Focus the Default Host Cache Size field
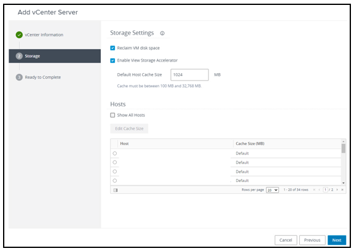 coord(189,75)
